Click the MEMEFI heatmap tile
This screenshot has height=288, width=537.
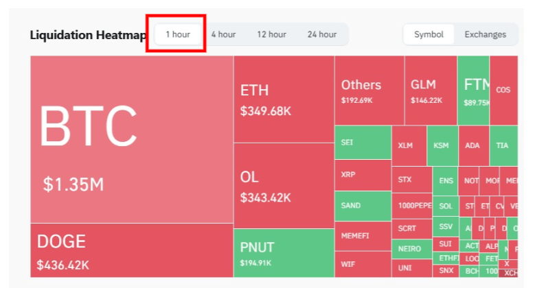point(363,236)
